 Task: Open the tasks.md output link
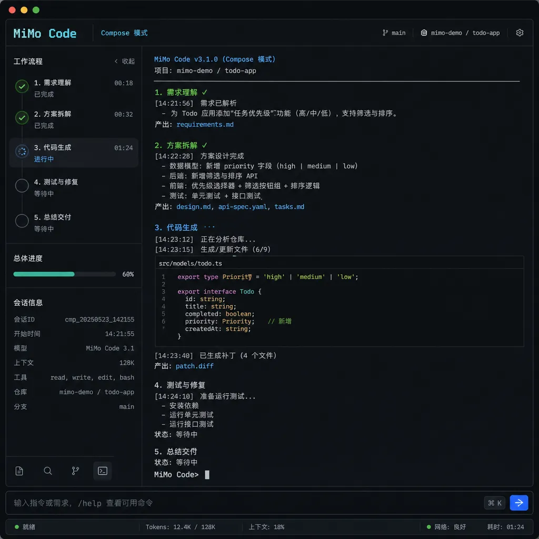point(289,206)
